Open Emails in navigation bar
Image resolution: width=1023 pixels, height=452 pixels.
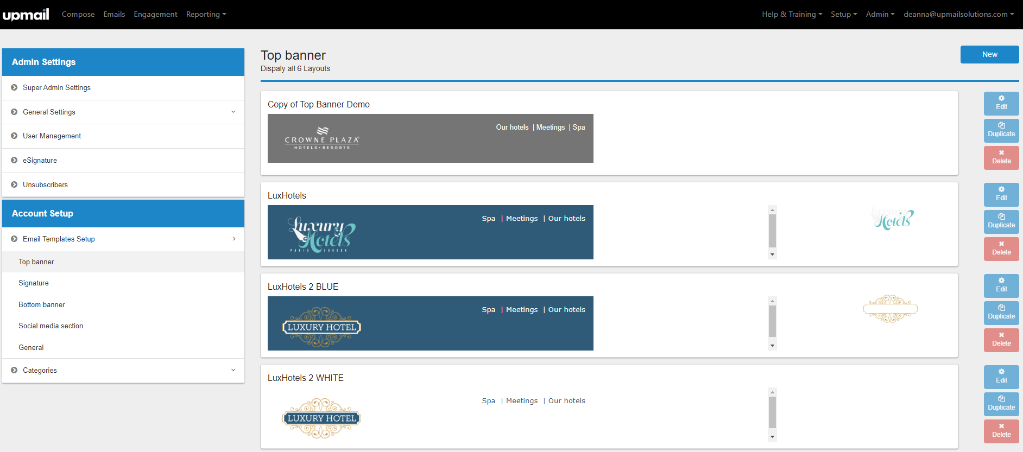(114, 14)
